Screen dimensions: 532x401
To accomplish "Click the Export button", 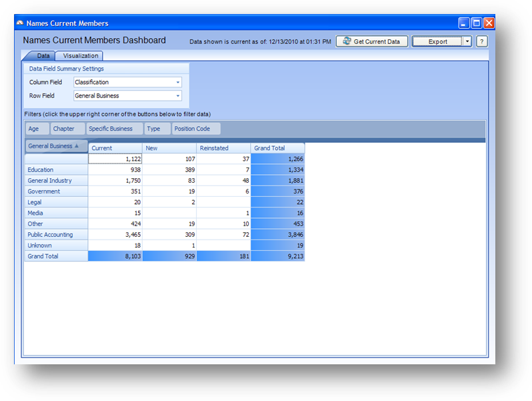I will 437,41.
